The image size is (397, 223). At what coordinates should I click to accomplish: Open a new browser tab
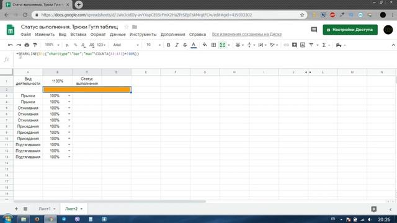tap(79, 4)
